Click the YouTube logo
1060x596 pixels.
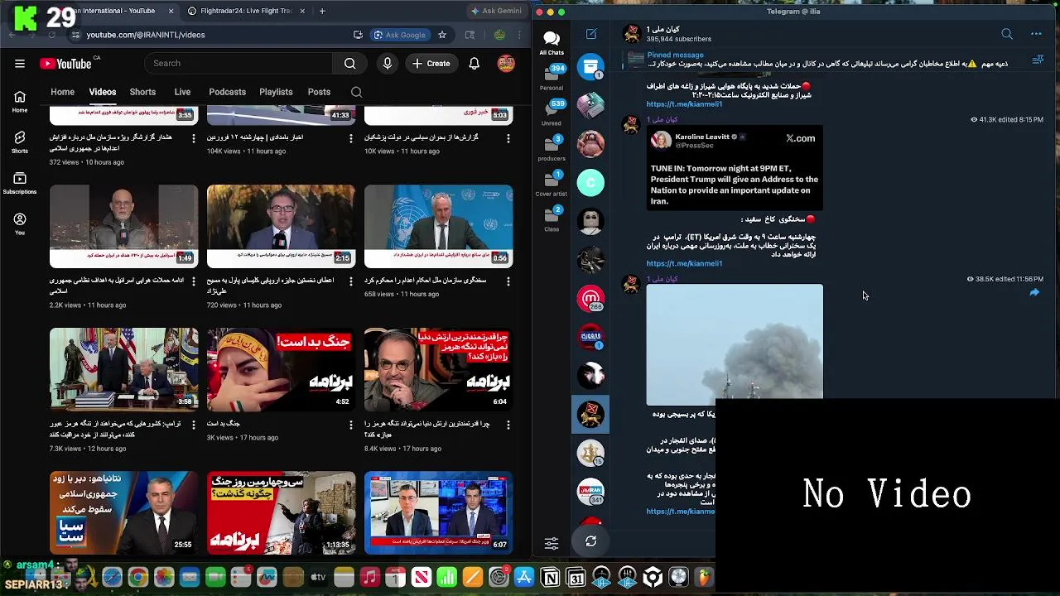[x=65, y=64]
